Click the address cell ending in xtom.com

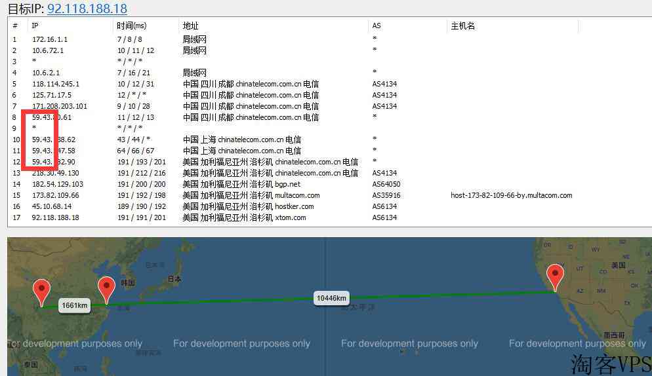[244, 217]
